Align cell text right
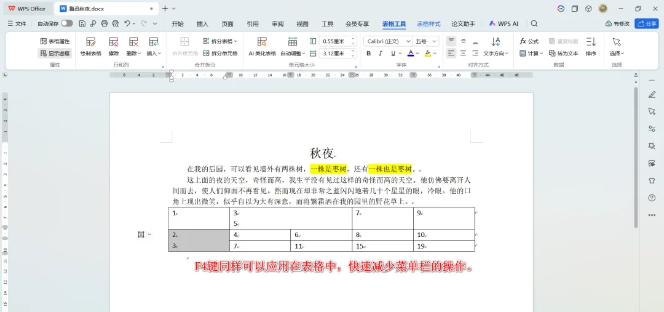Screen dimensions: 664x312 coord(475,54)
